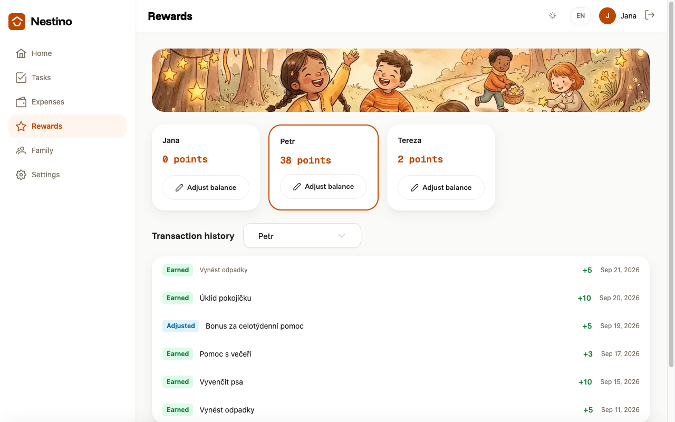Click the Home house icon in sidebar
Screen dimensions: 675x422
(21, 53)
